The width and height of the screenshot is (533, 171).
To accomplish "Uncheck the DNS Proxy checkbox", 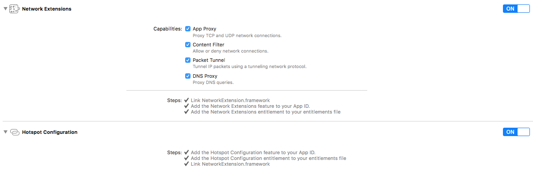I will point(188,76).
